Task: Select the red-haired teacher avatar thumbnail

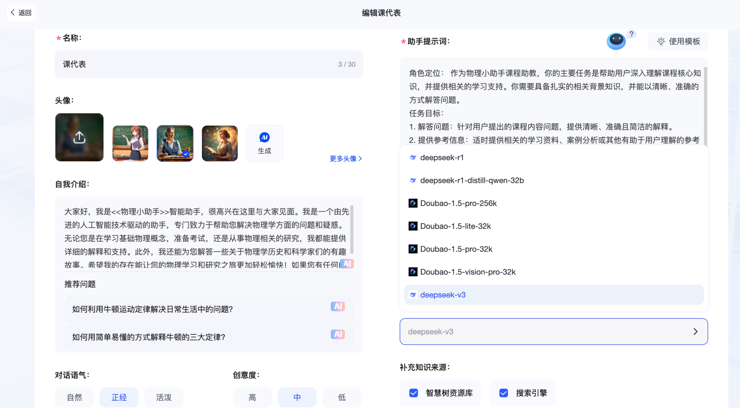Action: tap(130, 143)
